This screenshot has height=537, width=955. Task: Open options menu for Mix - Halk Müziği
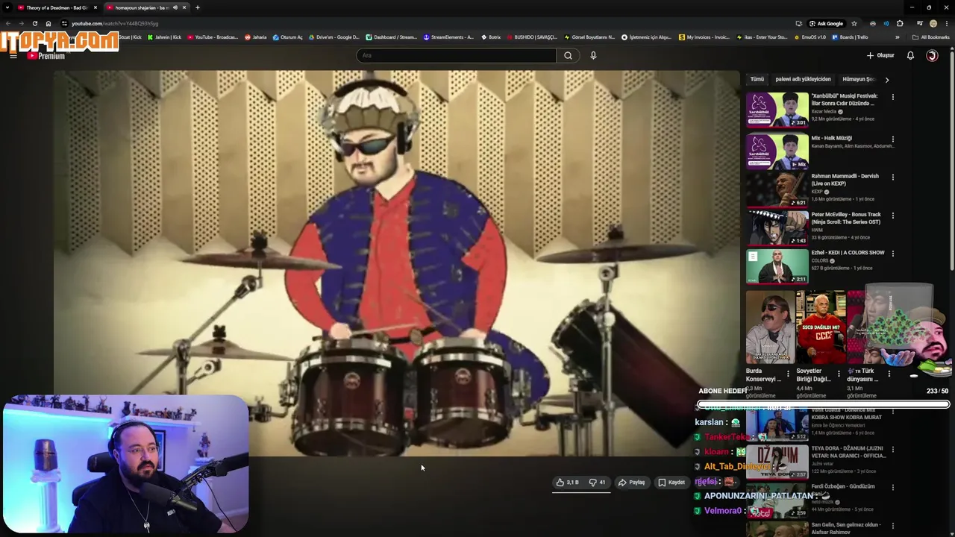point(892,139)
